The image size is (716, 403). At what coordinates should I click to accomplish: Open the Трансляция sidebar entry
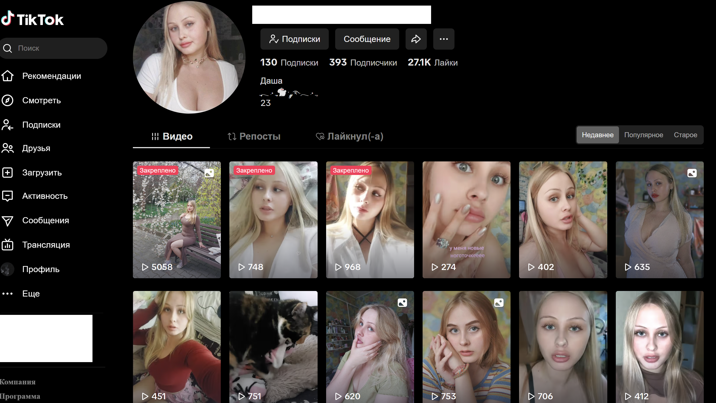pos(46,245)
